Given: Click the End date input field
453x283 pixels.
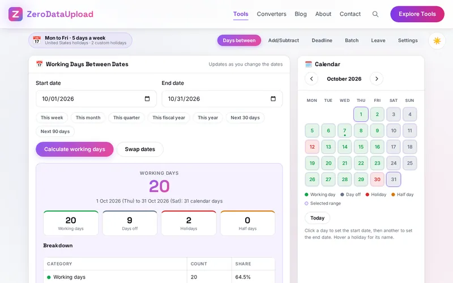Looking at the screenshot, I should [222, 98].
